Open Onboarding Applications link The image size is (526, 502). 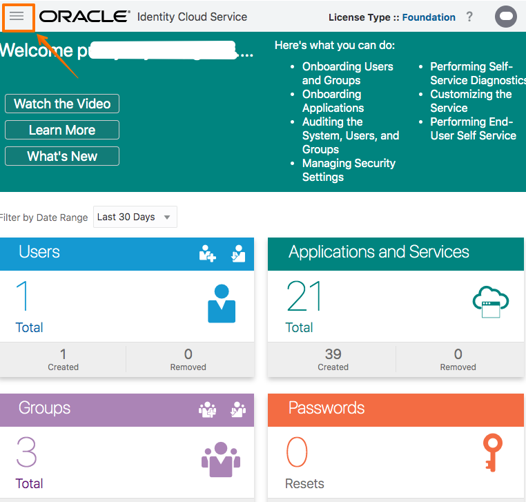(333, 101)
